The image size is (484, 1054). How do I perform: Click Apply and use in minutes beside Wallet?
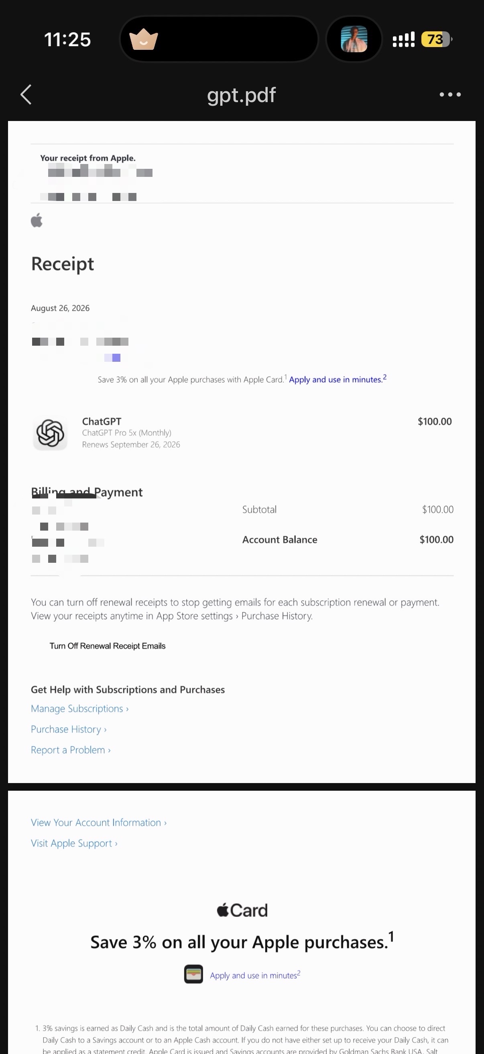255,975
